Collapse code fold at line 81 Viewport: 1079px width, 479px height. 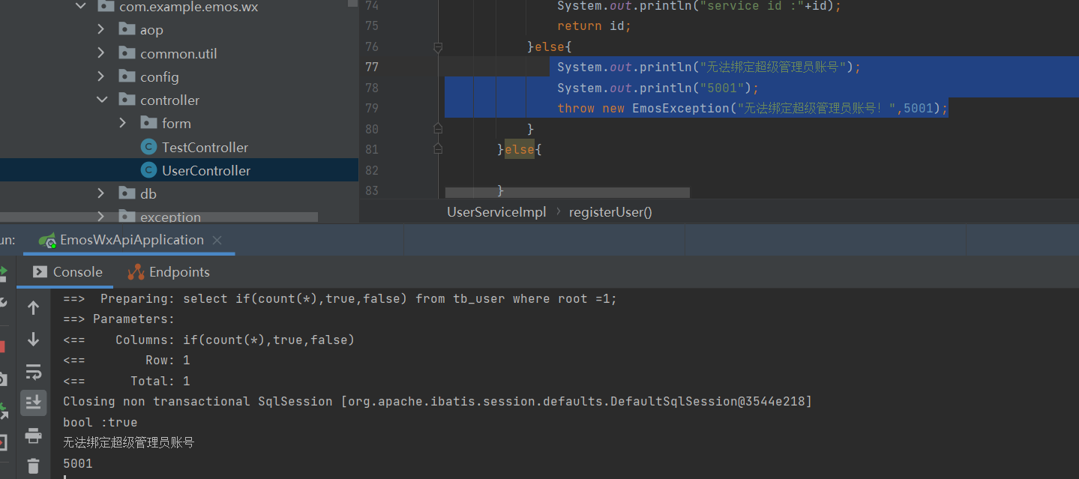(438, 149)
